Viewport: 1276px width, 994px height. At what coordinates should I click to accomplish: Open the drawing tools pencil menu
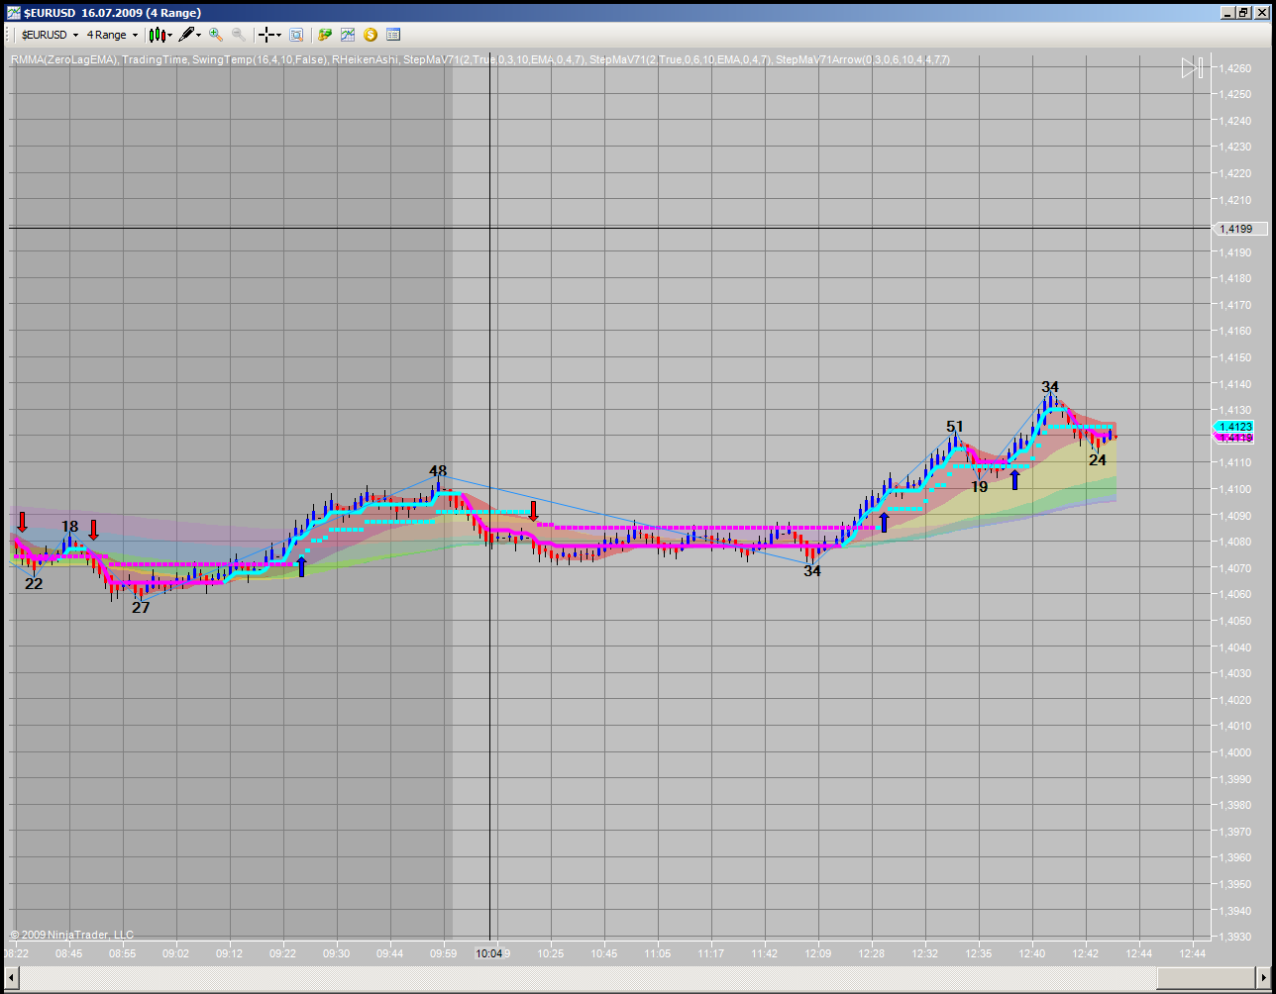point(190,35)
